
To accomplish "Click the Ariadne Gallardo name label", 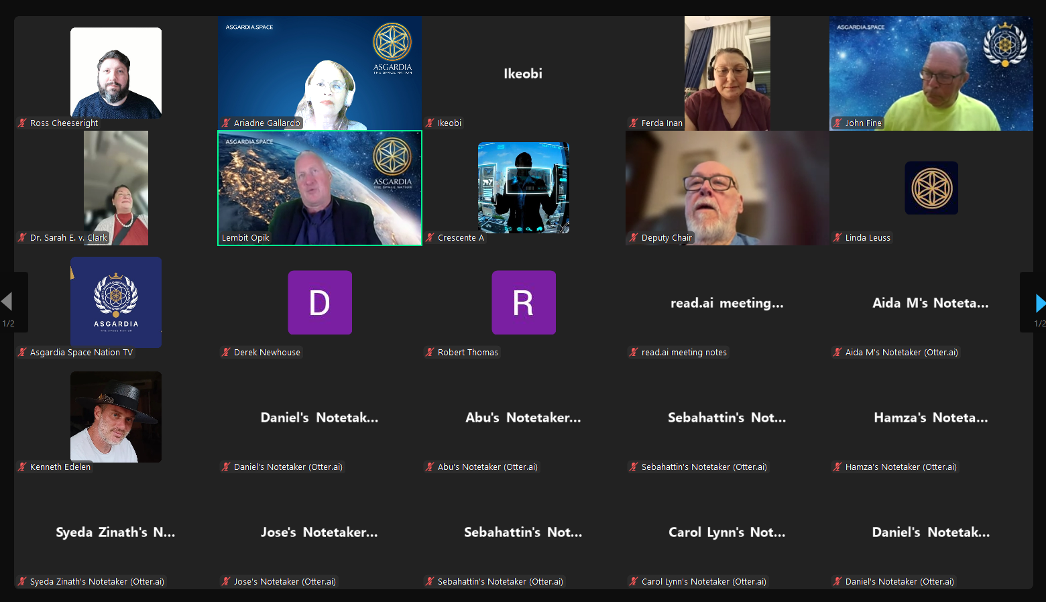I will (x=266, y=123).
